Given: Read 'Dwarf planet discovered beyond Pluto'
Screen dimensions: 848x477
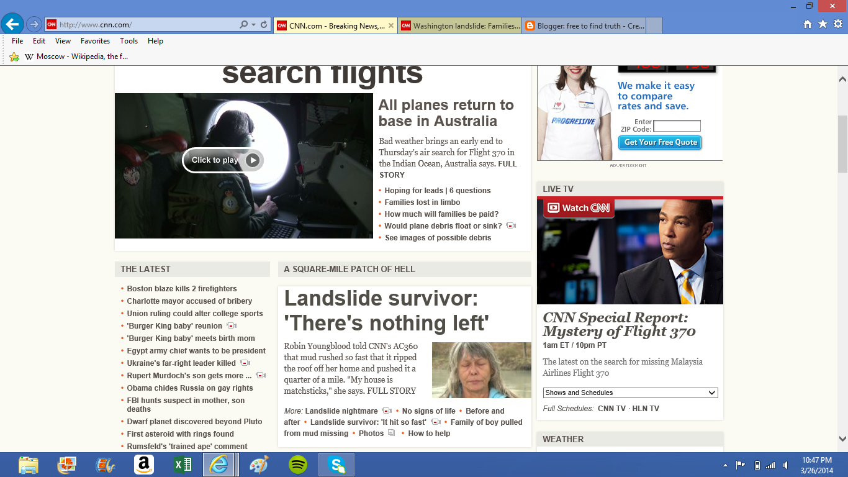Looking at the screenshot, I should (194, 422).
